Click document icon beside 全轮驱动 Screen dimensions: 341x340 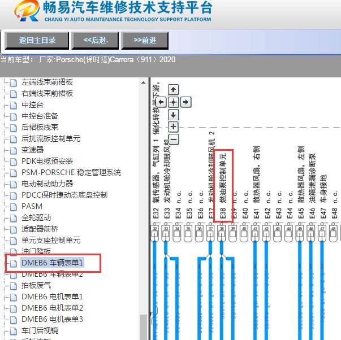pos(14,218)
